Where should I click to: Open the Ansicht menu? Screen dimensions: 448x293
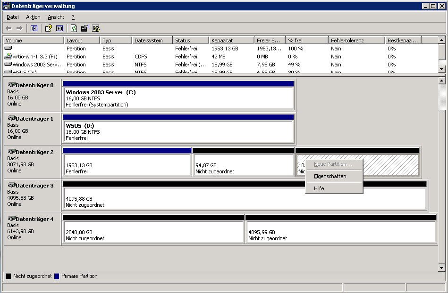click(x=56, y=17)
